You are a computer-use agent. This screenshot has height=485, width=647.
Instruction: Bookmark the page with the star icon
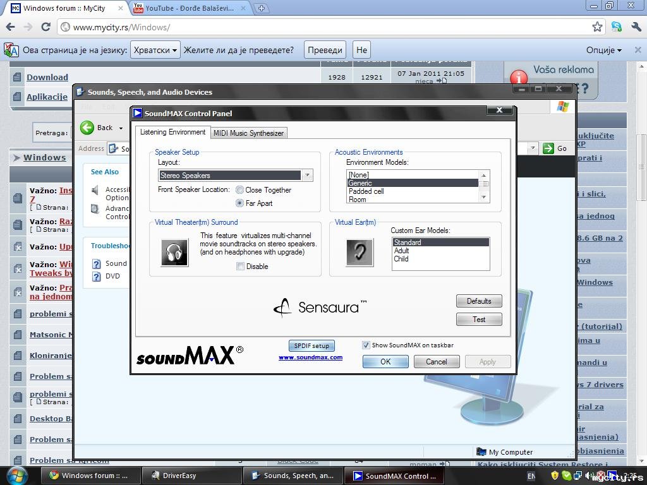[596, 27]
